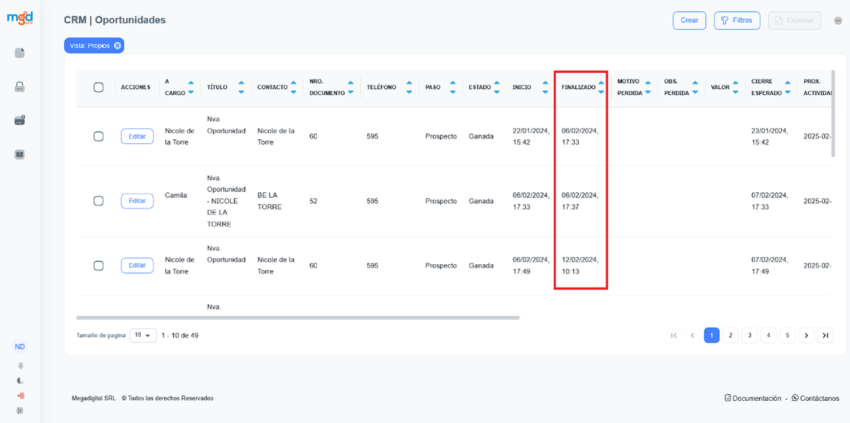Open the Filtros panel
This screenshot has height=423, width=850.
pyautogui.click(x=737, y=20)
